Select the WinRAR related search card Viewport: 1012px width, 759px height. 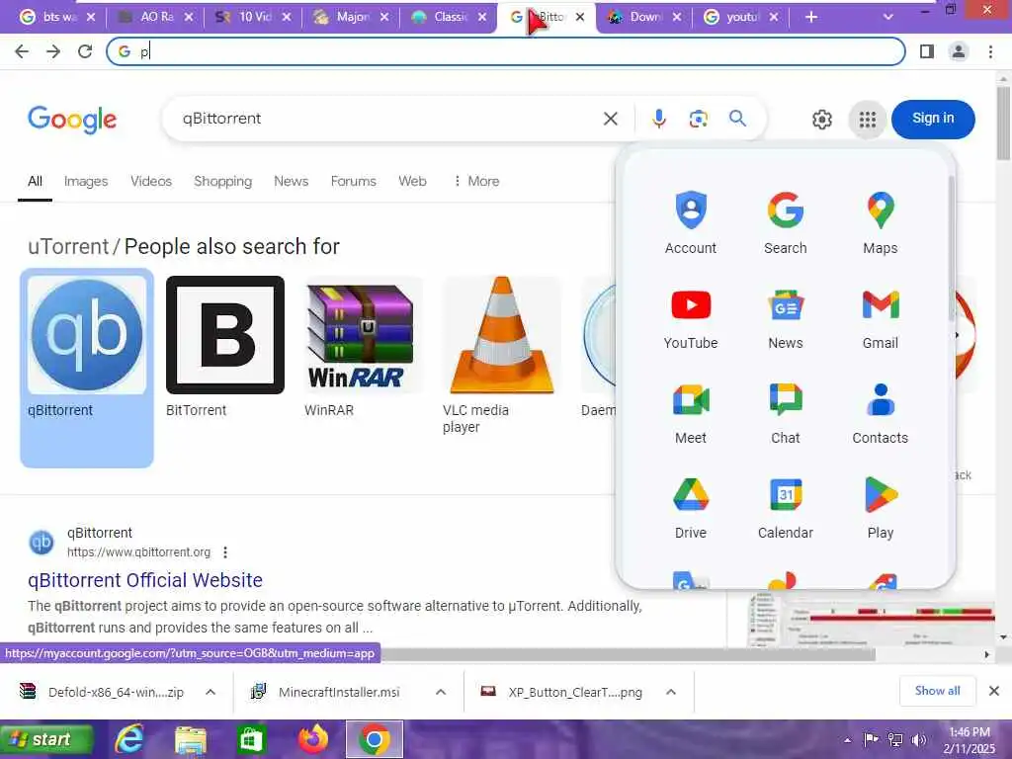pyautogui.click(x=363, y=348)
